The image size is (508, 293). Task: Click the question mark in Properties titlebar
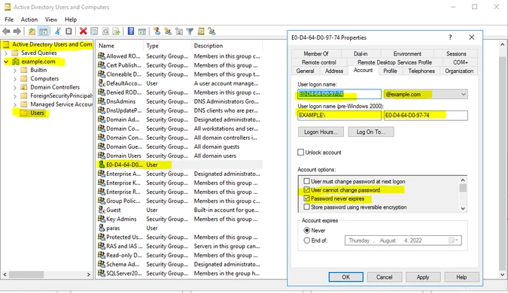tap(450, 38)
